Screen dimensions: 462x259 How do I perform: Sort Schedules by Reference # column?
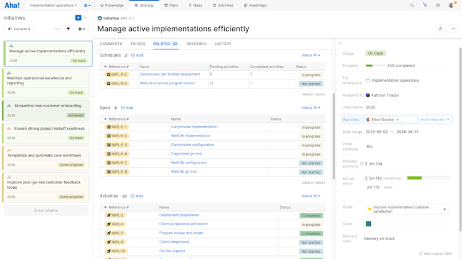[x=119, y=67]
